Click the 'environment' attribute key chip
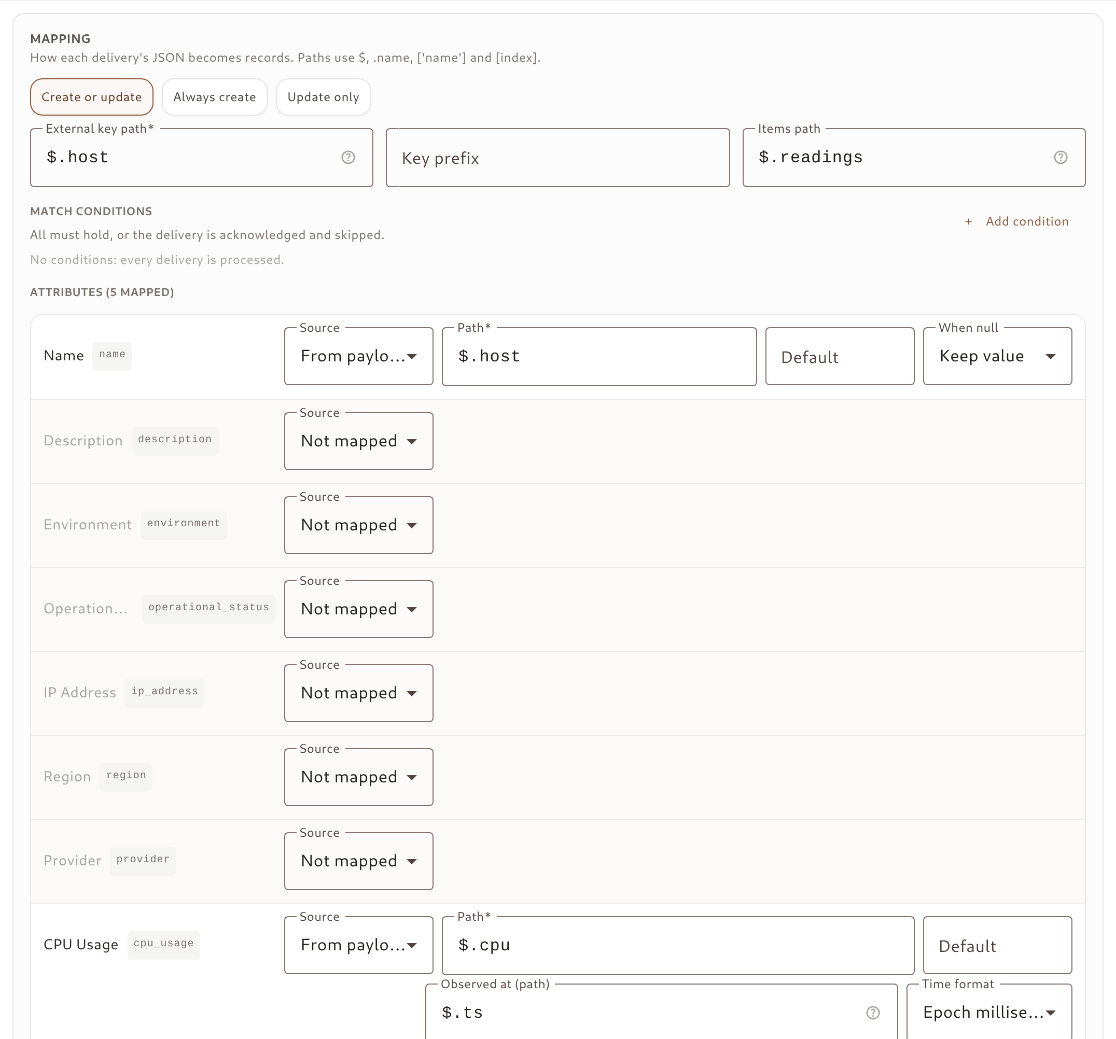The width and height of the screenshot is (1116, 1039). 184,524
